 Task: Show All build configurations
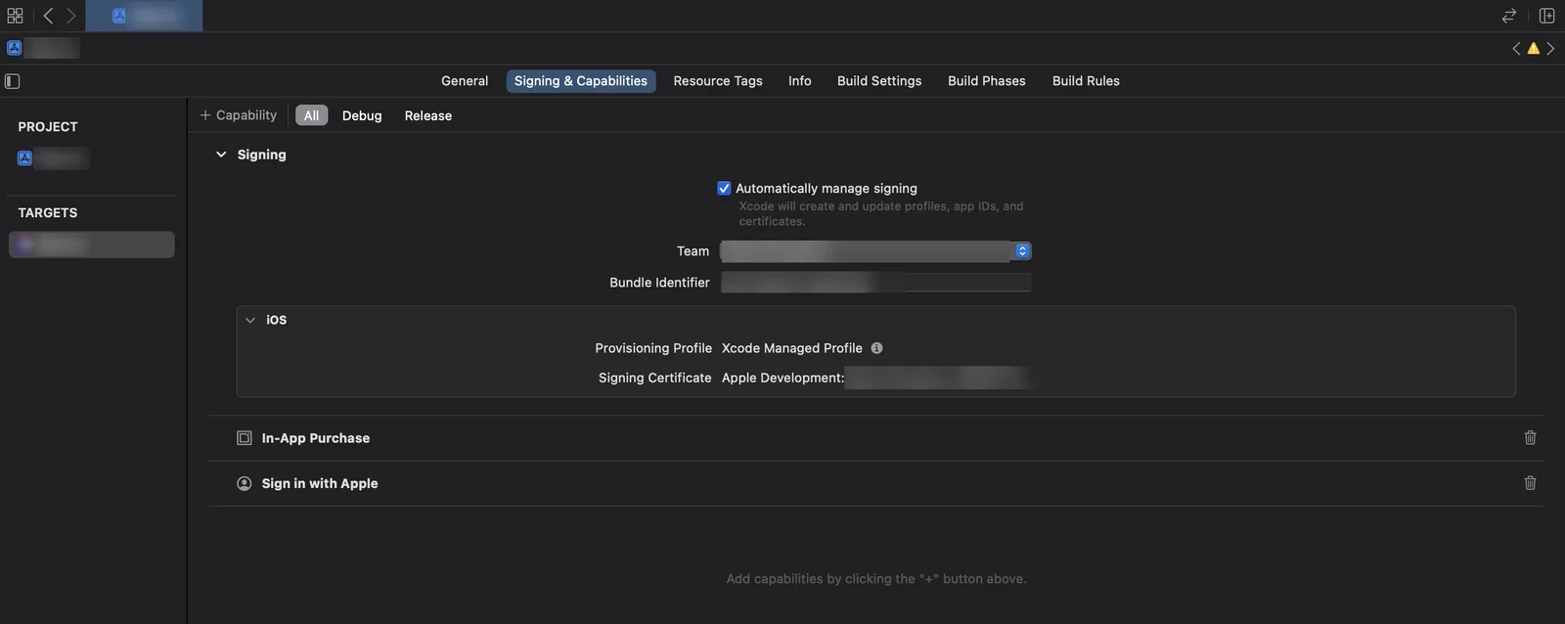(x=311, y=115)
